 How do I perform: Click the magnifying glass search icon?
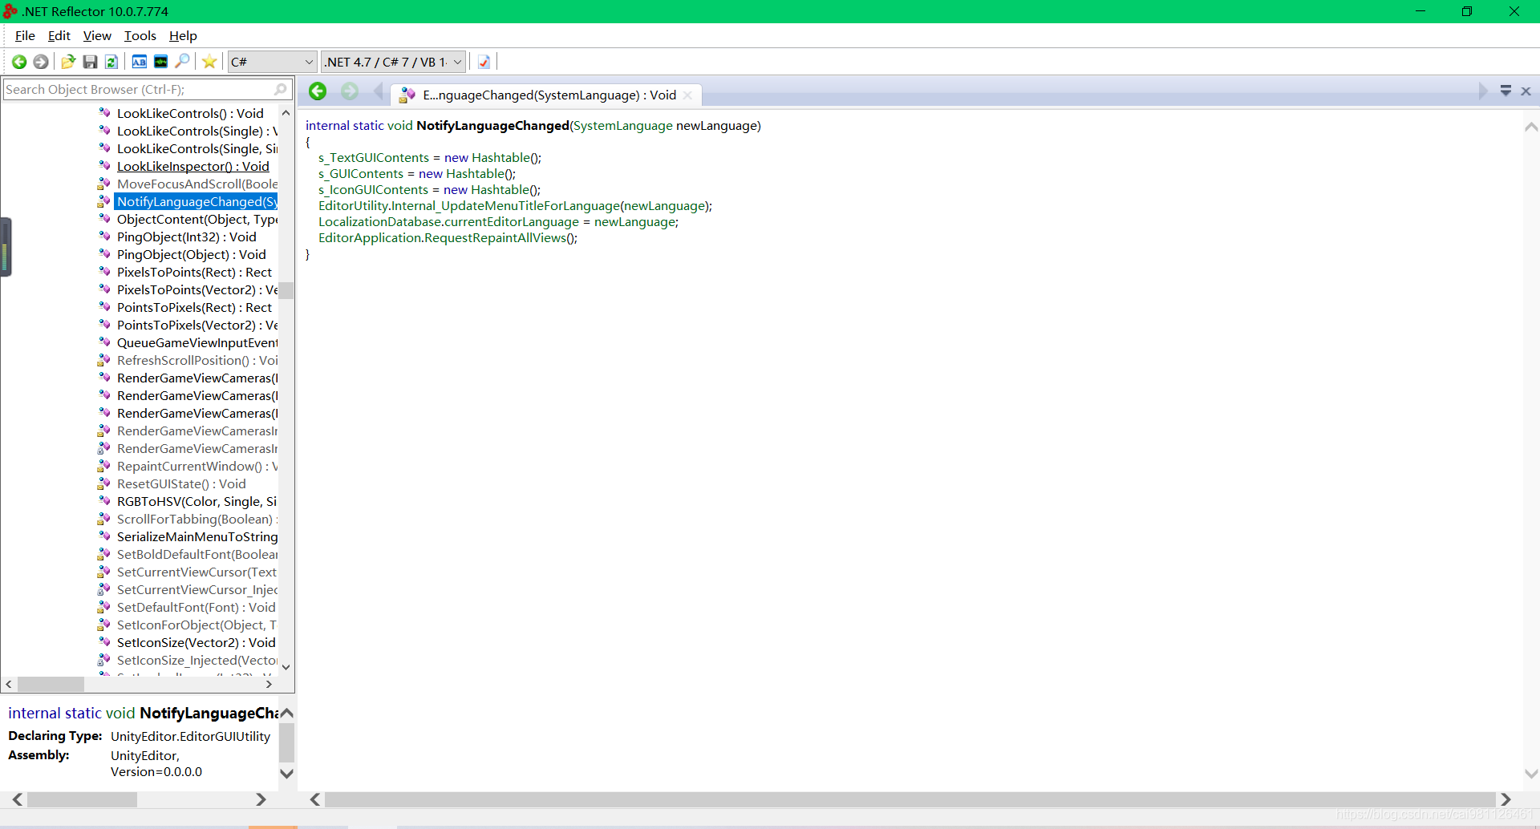coord(183,61)
